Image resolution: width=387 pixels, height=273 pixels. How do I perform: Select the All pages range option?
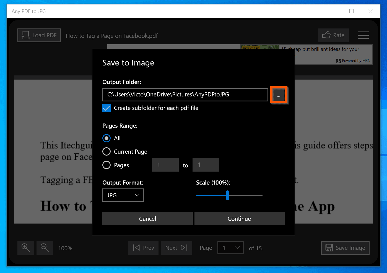click(x=107, y=138)
